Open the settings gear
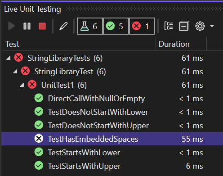 (200, 26)
